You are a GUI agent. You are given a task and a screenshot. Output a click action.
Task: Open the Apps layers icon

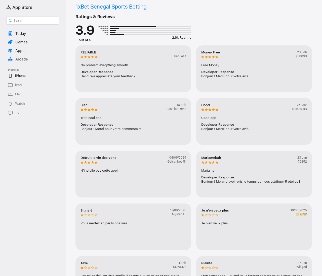[x=10, y=51]
